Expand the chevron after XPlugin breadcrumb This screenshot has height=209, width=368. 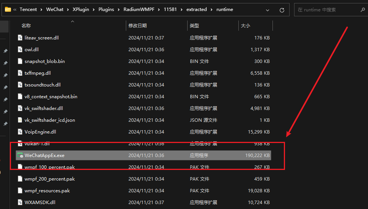coord(94,9)
